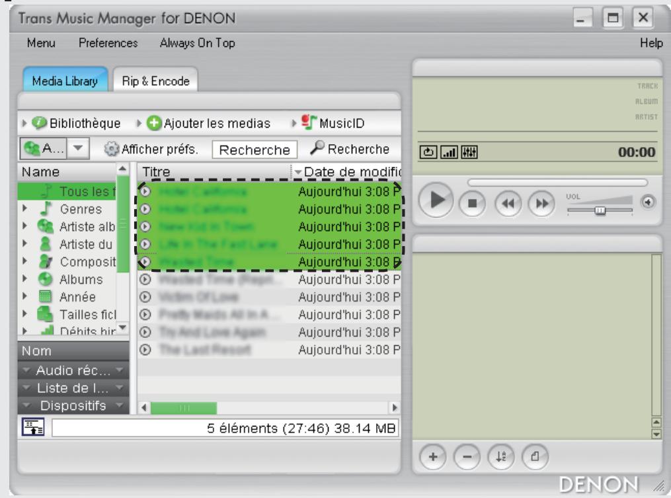
Task: Add item with the playlist plus button
Action: pyautogui.click(x=432, y=457)
